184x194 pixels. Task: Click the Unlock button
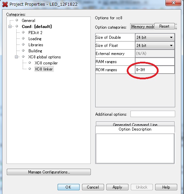[x=142, y=187]
